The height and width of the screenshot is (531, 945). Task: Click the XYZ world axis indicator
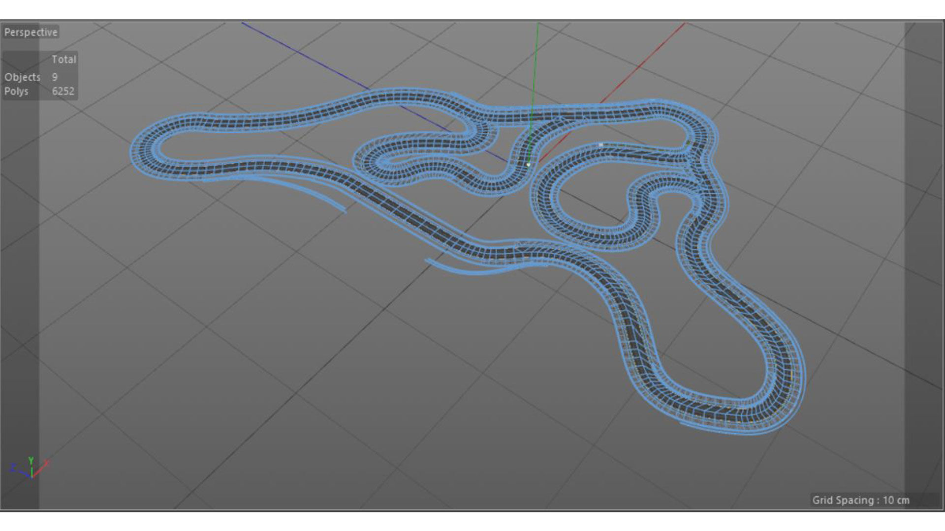pyautogui.click(x=30, y=468)
